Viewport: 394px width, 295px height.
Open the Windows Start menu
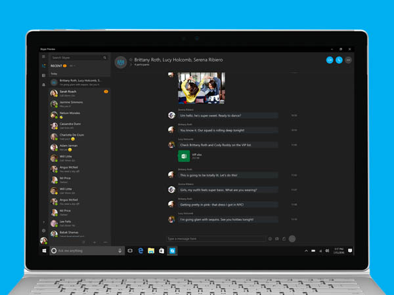click(x=44, y=250)
